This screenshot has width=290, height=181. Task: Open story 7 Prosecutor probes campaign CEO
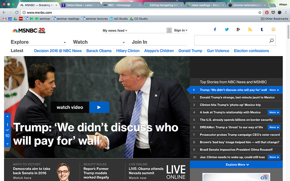click(x=240, y=135)
